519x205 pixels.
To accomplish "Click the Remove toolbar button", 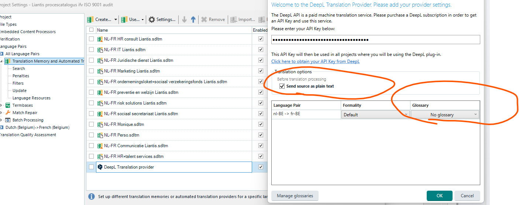I will coord(213,20).
